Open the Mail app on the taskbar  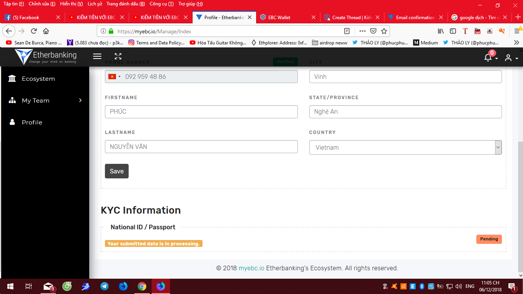(49, 286)
